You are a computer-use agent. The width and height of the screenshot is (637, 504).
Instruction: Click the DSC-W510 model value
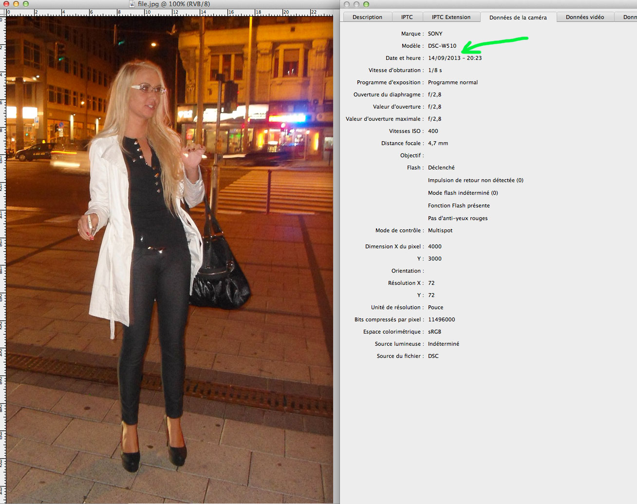click(442, 46)
